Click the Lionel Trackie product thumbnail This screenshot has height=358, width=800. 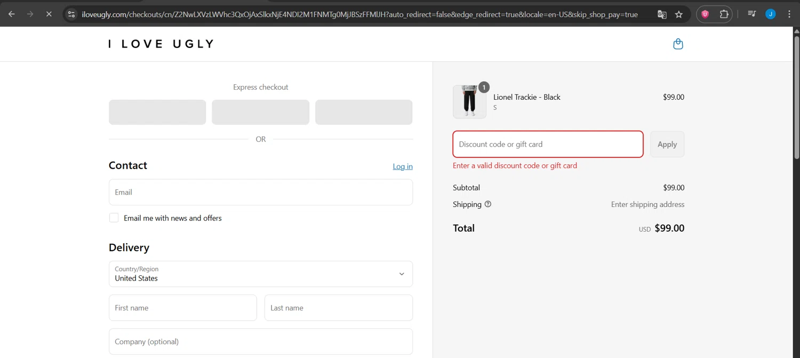point(469,101)
